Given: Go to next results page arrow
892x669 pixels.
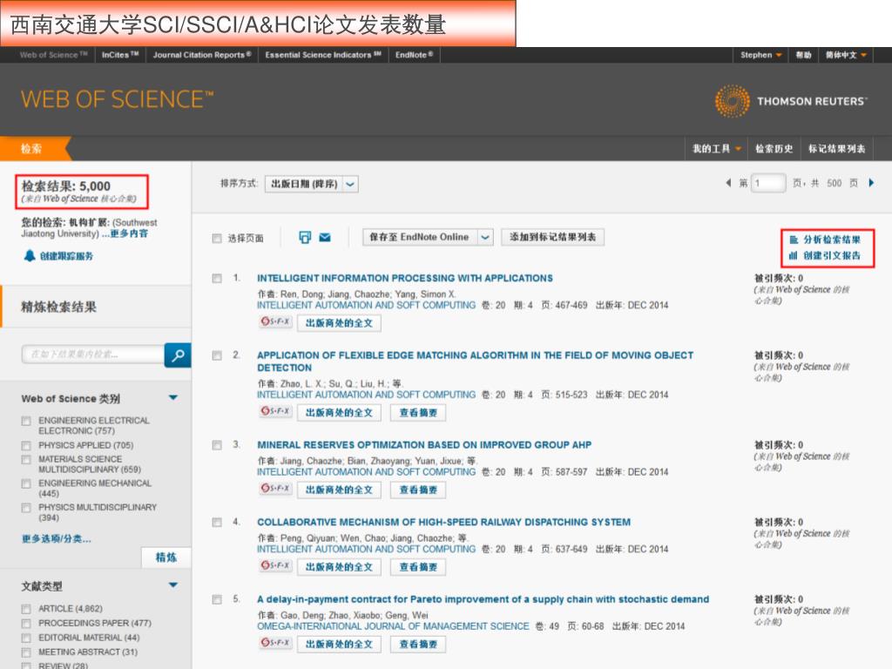Looking at the screenshot, I should pyautogui.click(x=871, y=183).
